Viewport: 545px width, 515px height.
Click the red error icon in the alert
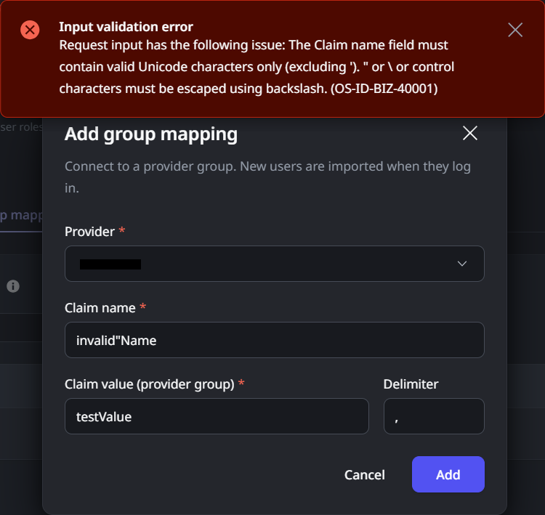pyautogui.click(x=30, y=30)
